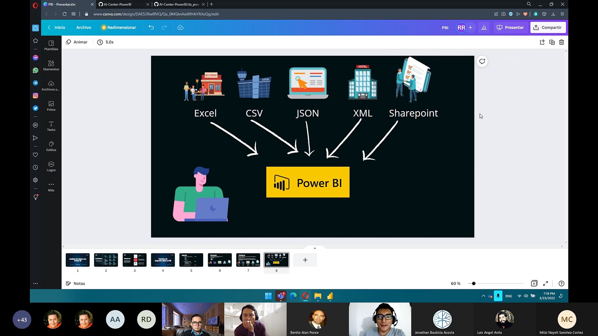The height and width of the screenshot is (336, 598).
Task: Open Microsoft Teams from taskbar
Action: [x=281, y=296]
